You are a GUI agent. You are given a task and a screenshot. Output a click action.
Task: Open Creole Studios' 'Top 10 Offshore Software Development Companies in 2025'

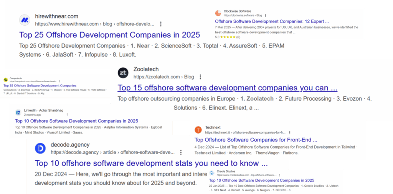tap(261, 181)
